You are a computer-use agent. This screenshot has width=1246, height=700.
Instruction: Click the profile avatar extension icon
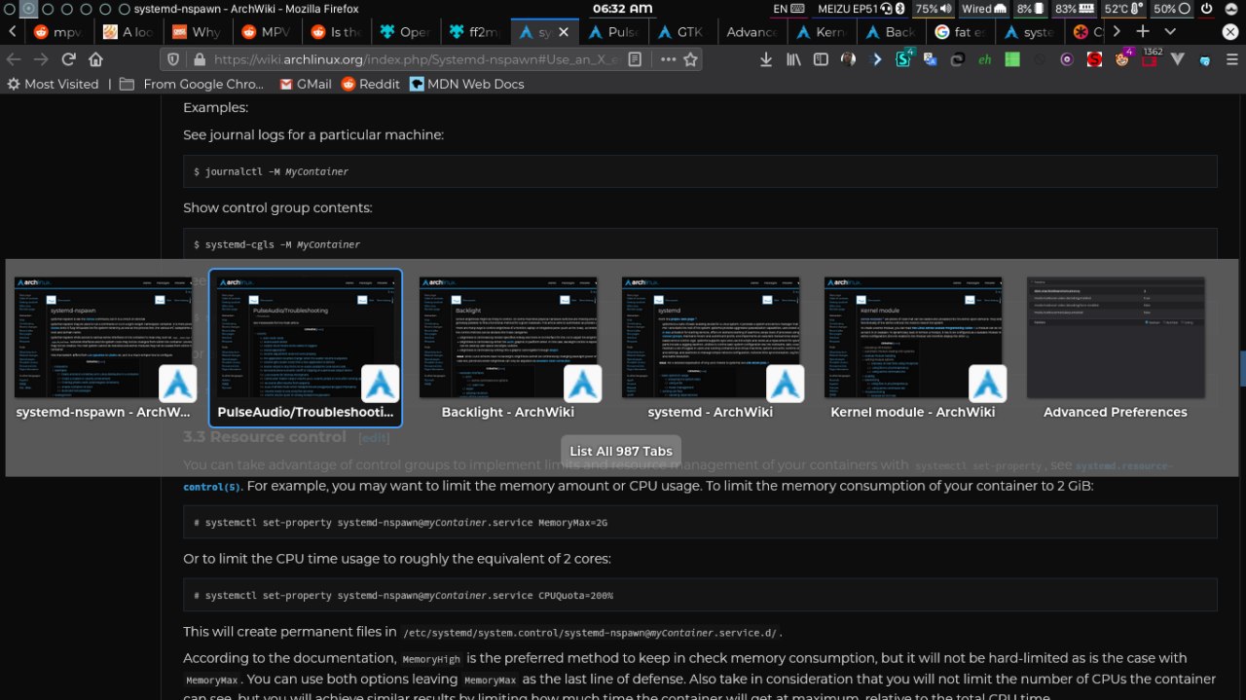(848, 59)
